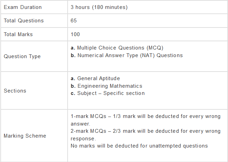Click the bold "c." marker in Sections
Viewport: 228px width, 162px height.
point(73,93)
